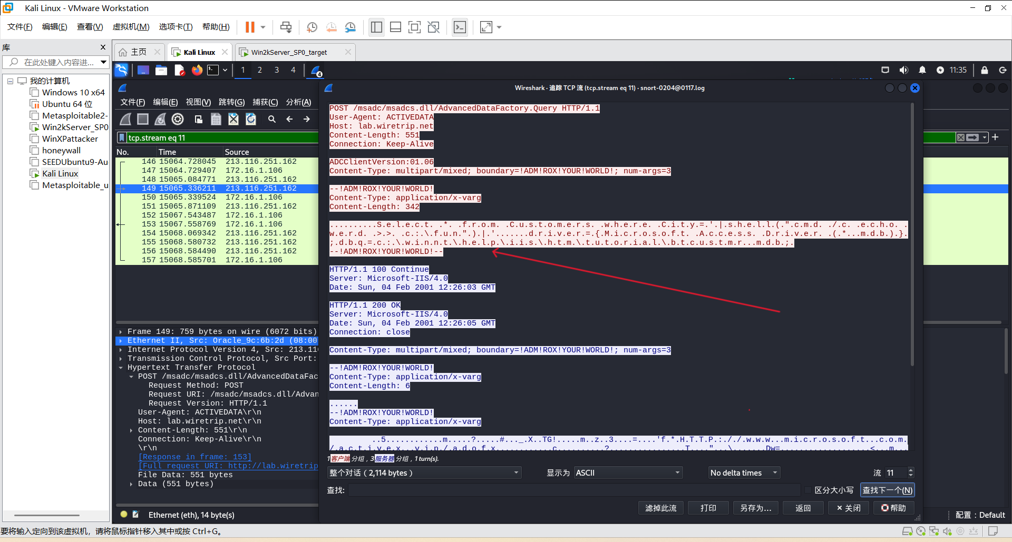Enter VMware full screen mode
The width and height of the screenshot is (1012, 542).
click(415, 27)
